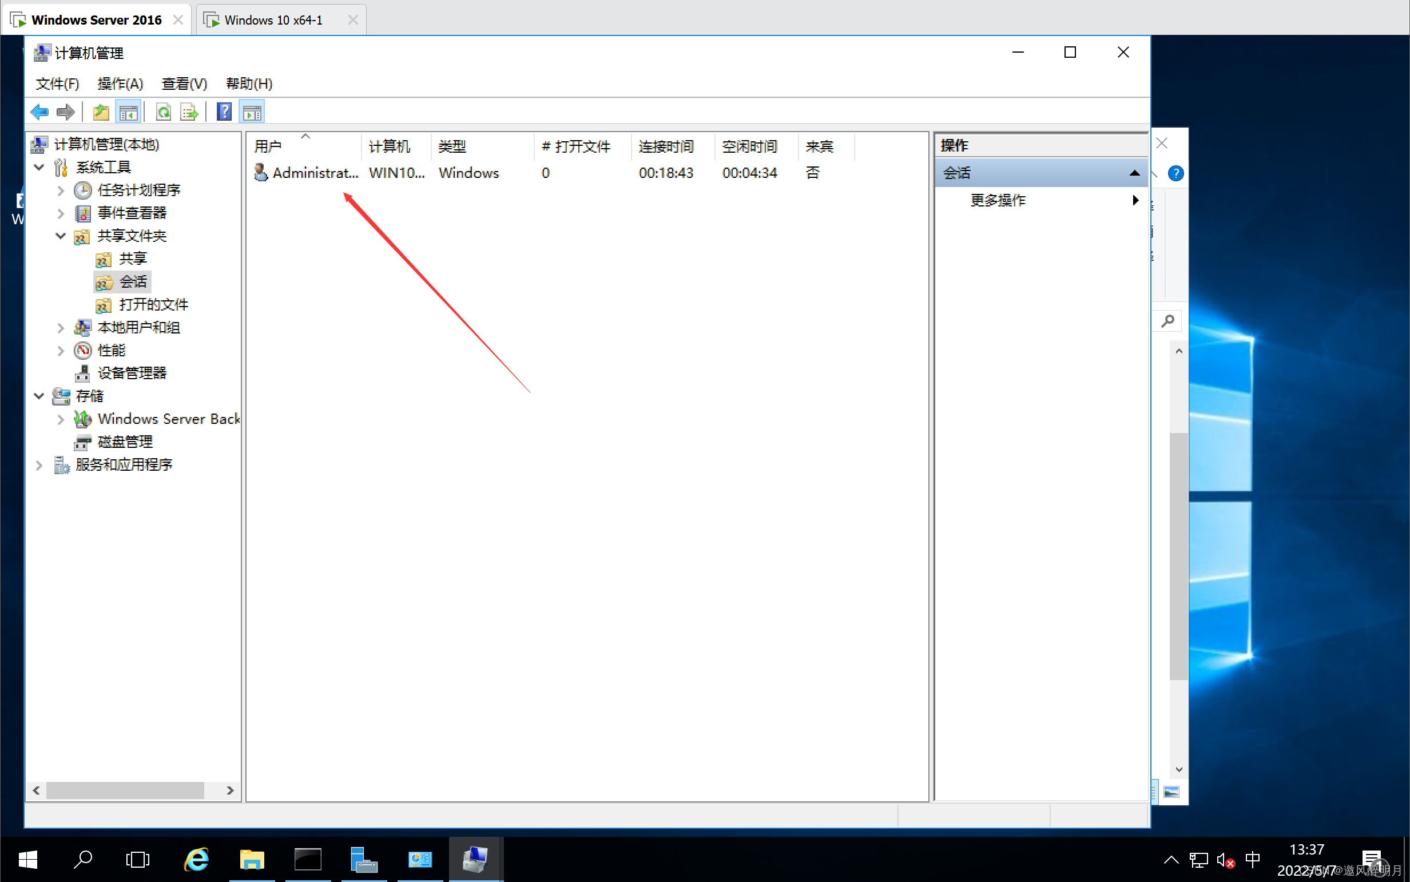The width and height of the screenshot is (1410, 882).
Task: Expand the 事件查看器 node chevron
Action: 61,213
